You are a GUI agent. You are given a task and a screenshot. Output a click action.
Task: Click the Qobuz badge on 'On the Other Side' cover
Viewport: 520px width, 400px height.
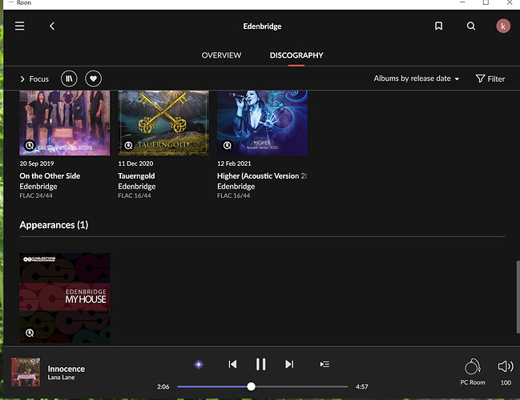tap(30, 145)
